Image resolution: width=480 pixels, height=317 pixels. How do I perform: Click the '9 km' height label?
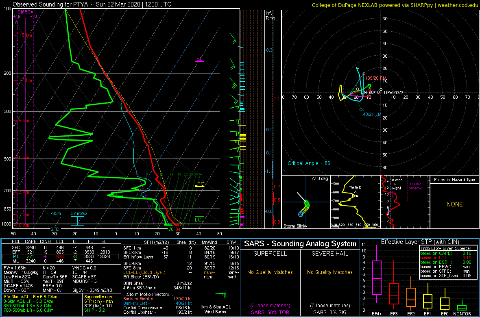24,121
